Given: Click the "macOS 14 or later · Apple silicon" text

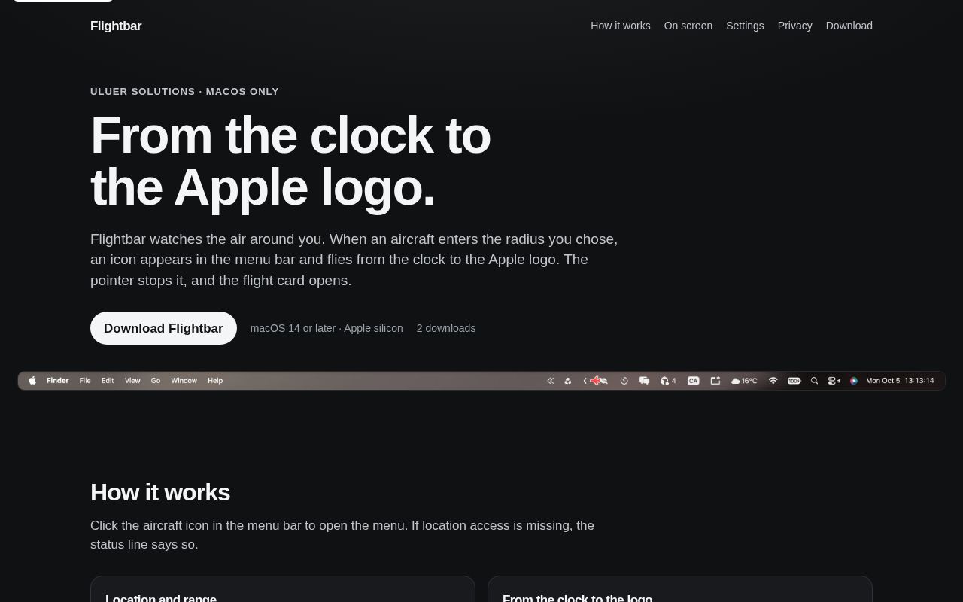Looking at the screenshot, I should click(x=327, y=328).
